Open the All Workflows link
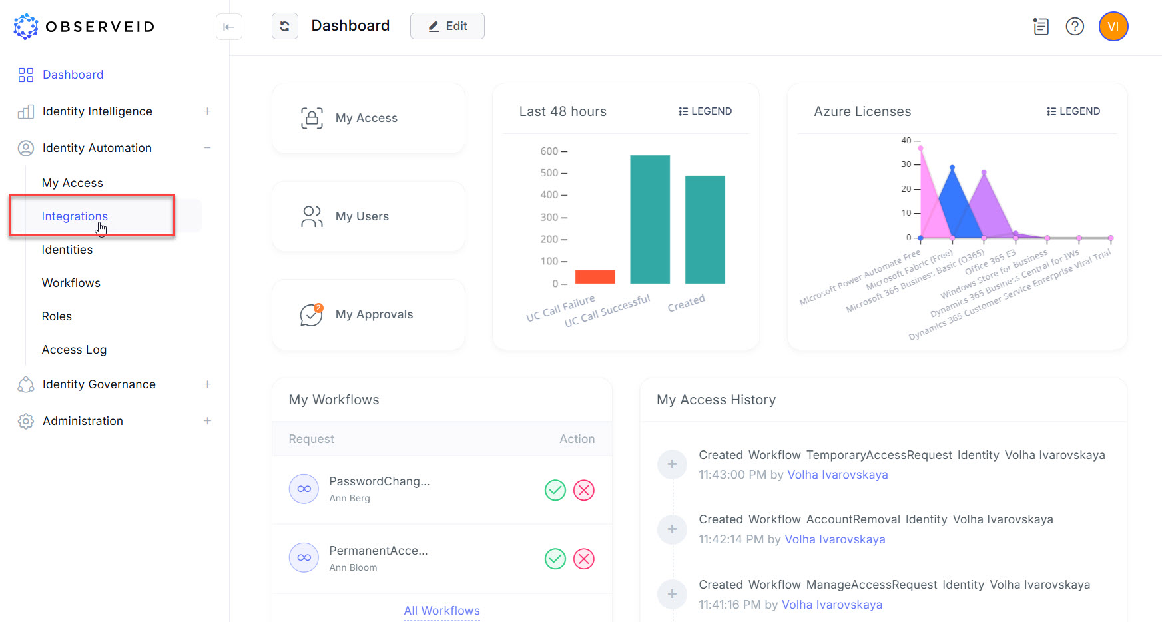This screenshot has width=1162, height=622. tap(441, 611)
